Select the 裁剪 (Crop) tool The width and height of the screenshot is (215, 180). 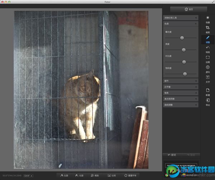(x=208, y=29)
